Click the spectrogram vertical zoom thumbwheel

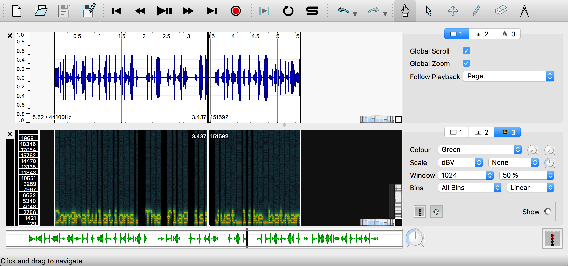tap(398, 201)
